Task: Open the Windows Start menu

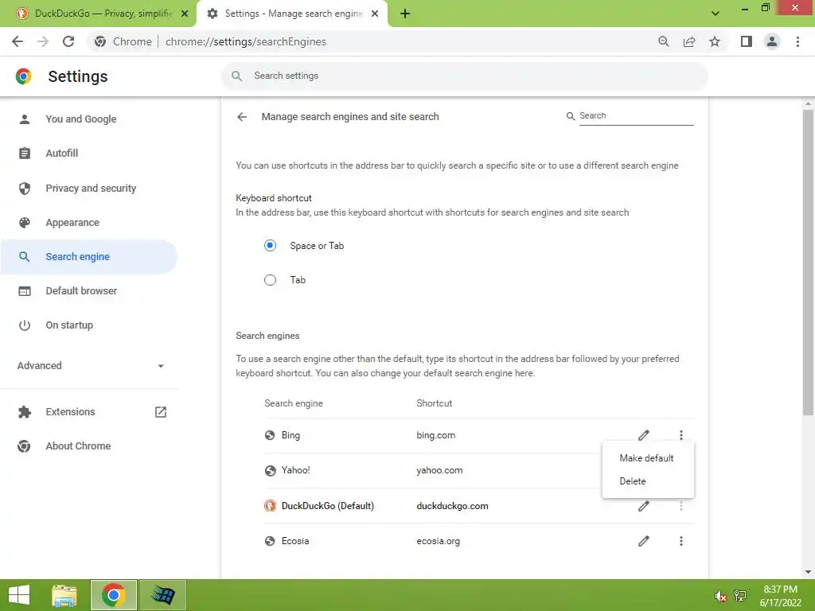Action: [19, 595]
